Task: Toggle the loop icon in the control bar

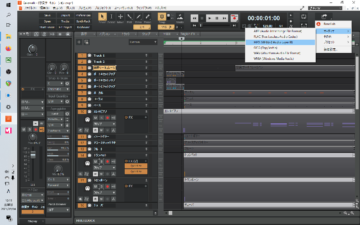Action: [303, 17]
